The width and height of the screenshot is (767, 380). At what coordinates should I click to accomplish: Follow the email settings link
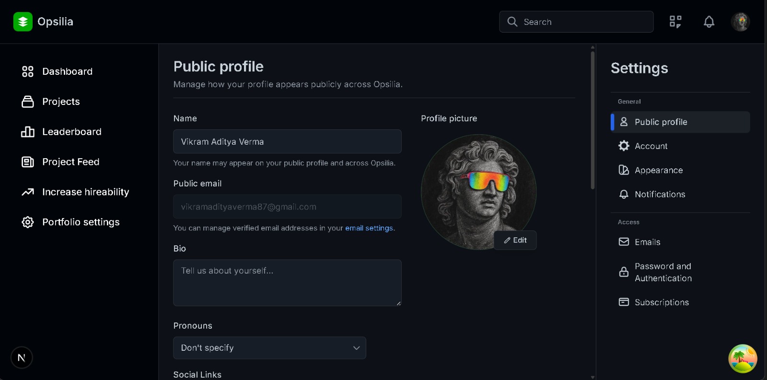click(369, 228)
